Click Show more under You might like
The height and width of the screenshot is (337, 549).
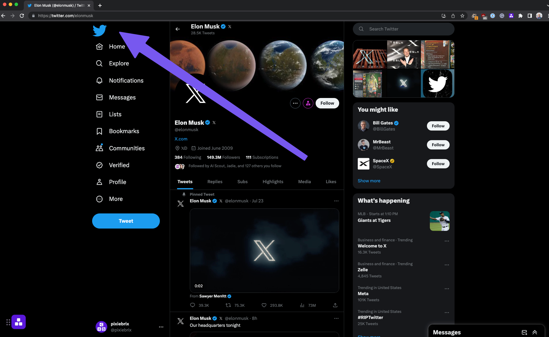point(369,181)
